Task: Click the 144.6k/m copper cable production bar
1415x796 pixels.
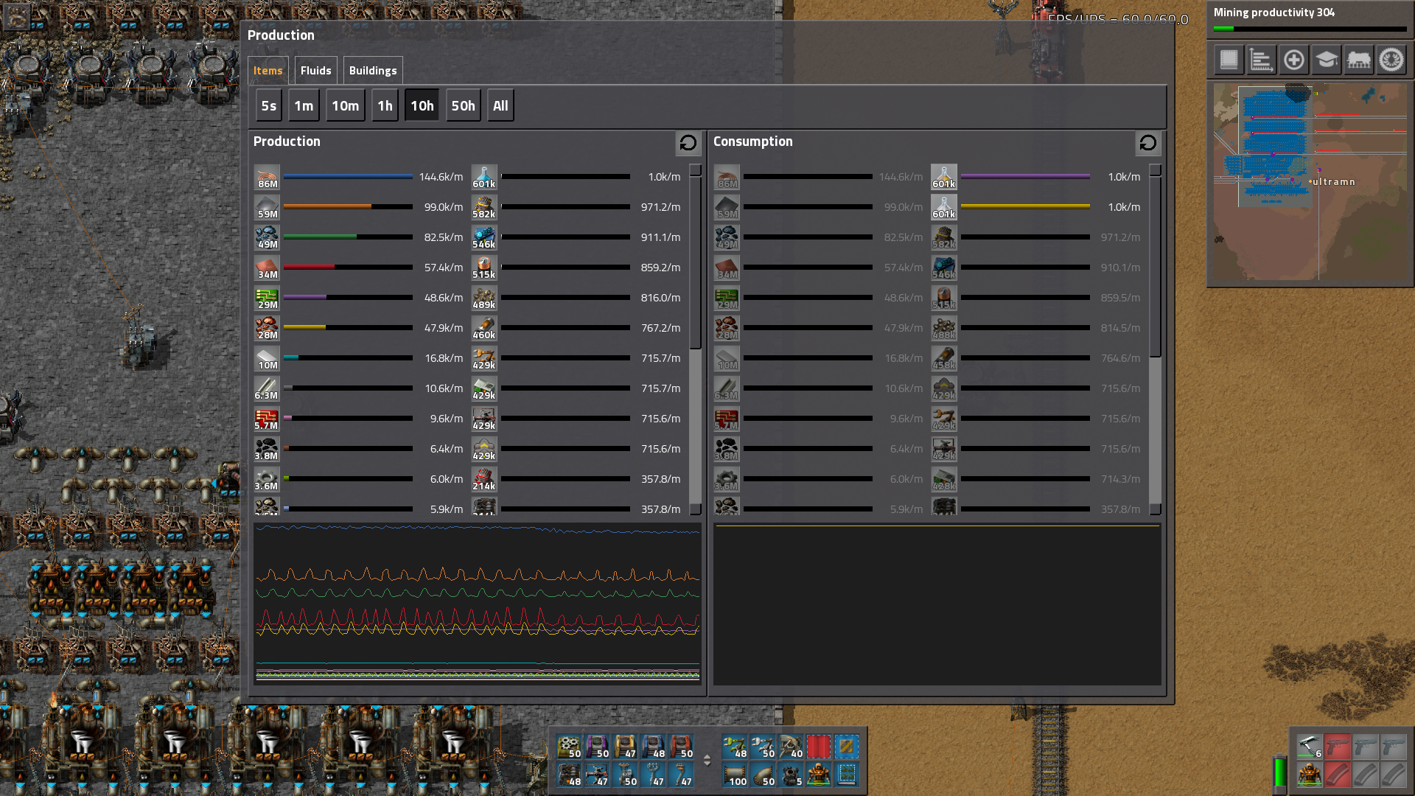Action: click(348, 177)
